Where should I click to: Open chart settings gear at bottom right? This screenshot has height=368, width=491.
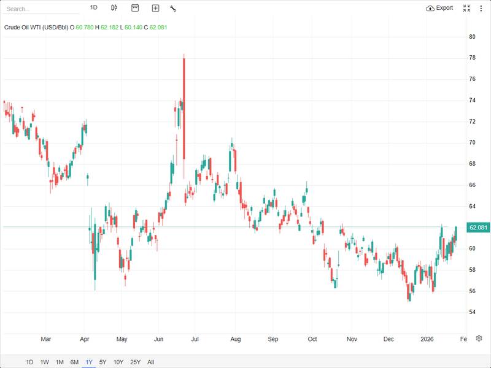479,338
